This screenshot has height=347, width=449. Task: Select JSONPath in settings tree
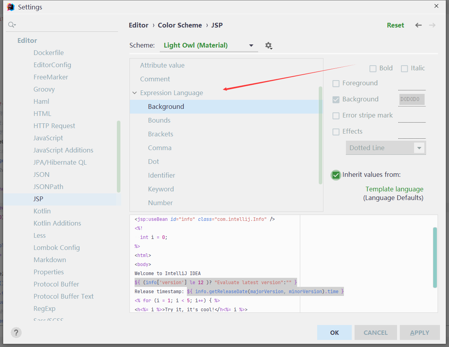48,187
